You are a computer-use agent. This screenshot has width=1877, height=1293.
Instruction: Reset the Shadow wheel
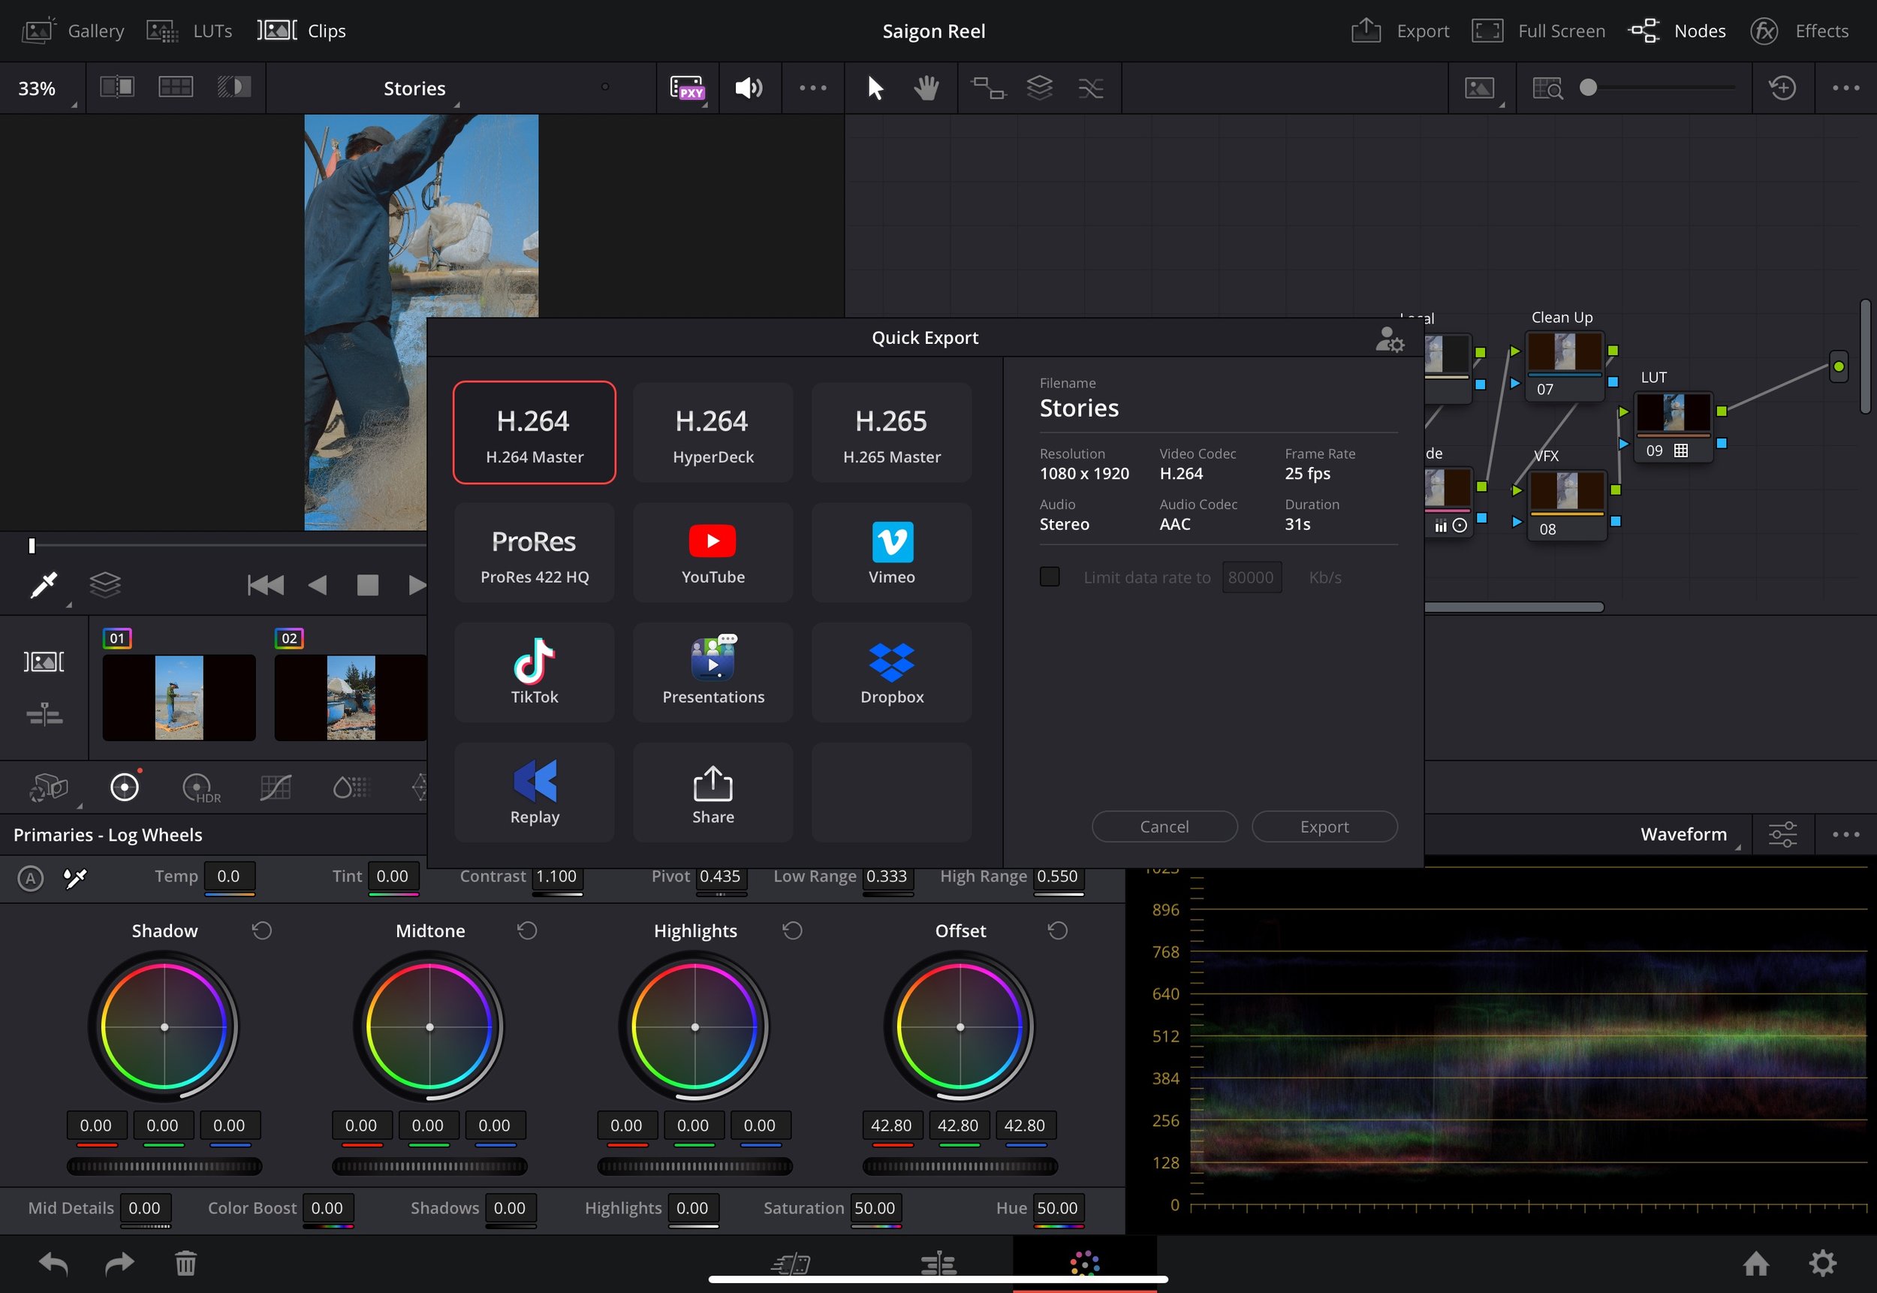pos(261,931)
